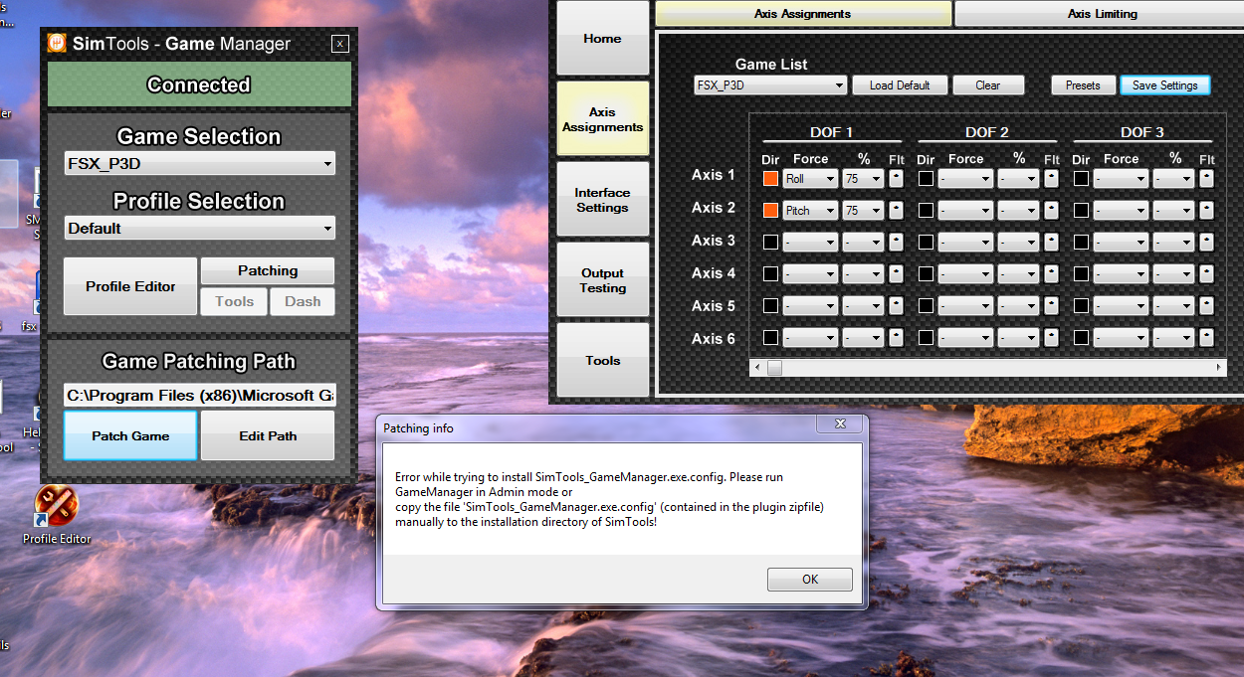Screen dimensions: 1244x677
Task: Dismiss the Patching info dialog with OK
Action: pos(809,580)
